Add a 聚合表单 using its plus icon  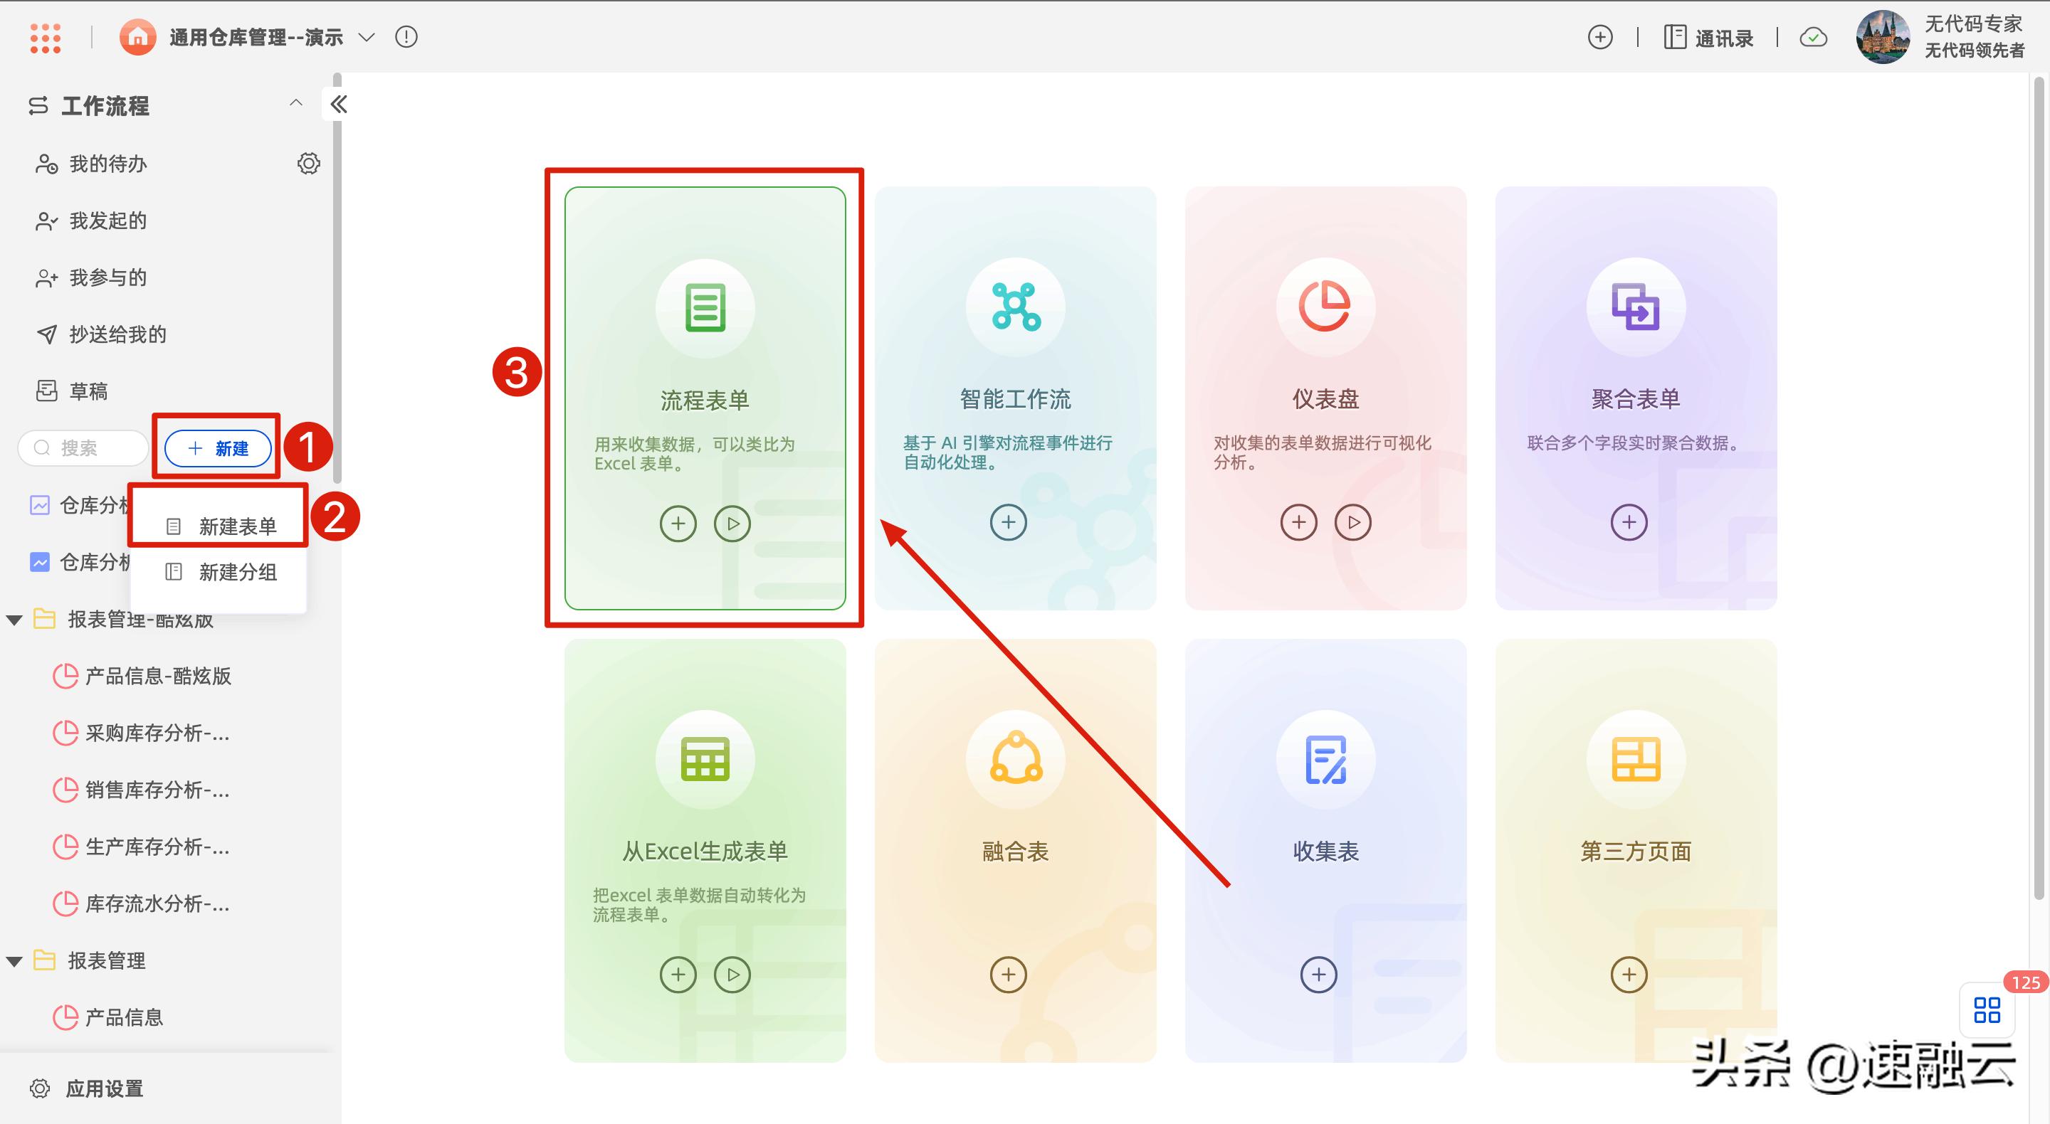(x=1629, y=523)
